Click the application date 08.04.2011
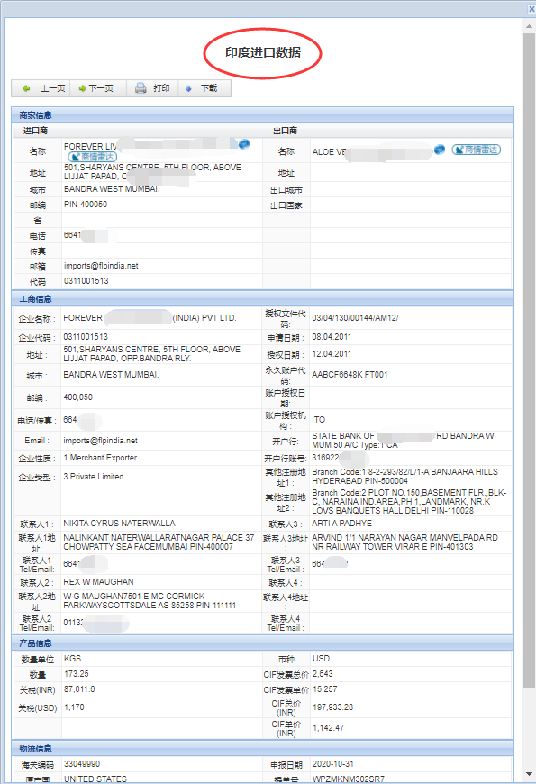Viewport: 536px width, 784px height. pos(332,337)
